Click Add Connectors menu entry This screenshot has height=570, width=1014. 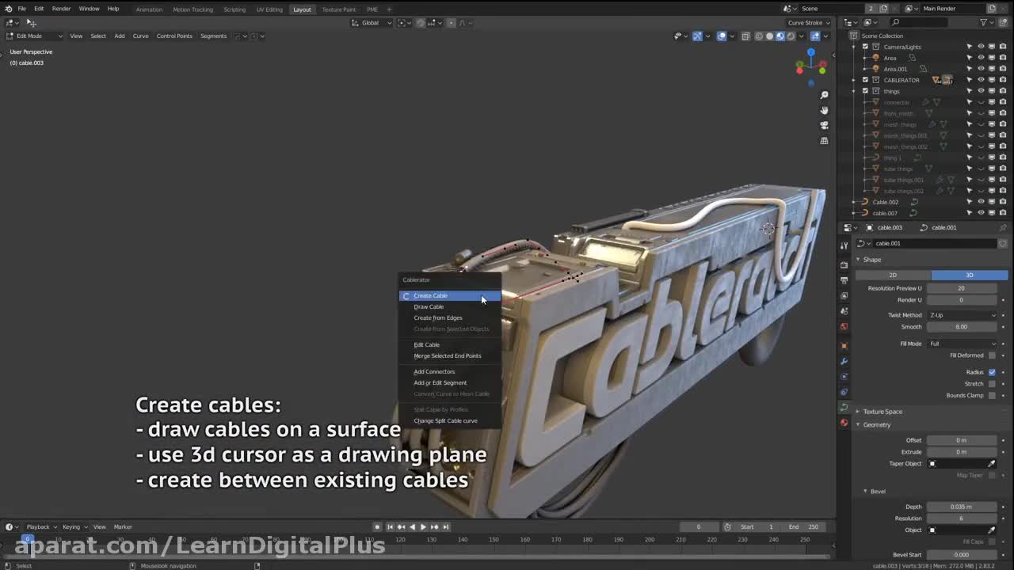click(434, 371)
